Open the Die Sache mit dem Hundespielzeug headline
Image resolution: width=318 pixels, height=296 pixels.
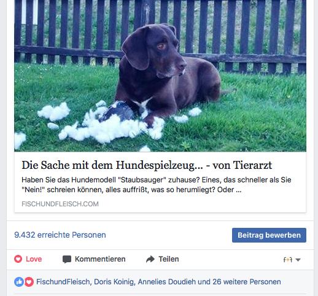click(147, 165)
